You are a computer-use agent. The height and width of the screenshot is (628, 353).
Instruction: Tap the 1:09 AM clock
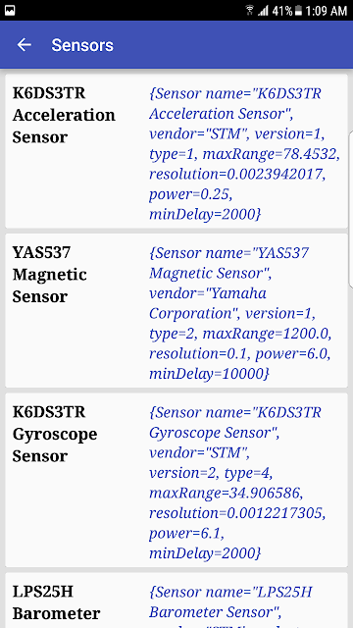[x=326, y=11]
